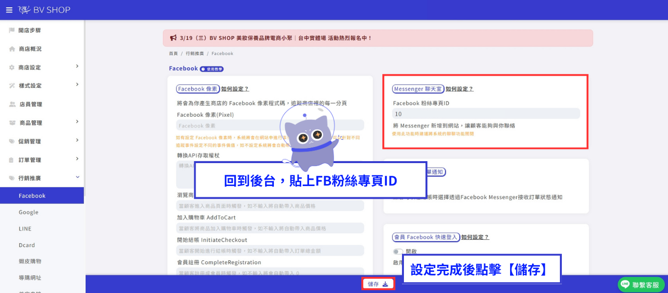Open the 聯繫客服 support button
Image resolution: width=668 pixels, height=293 pixels.
641,285
